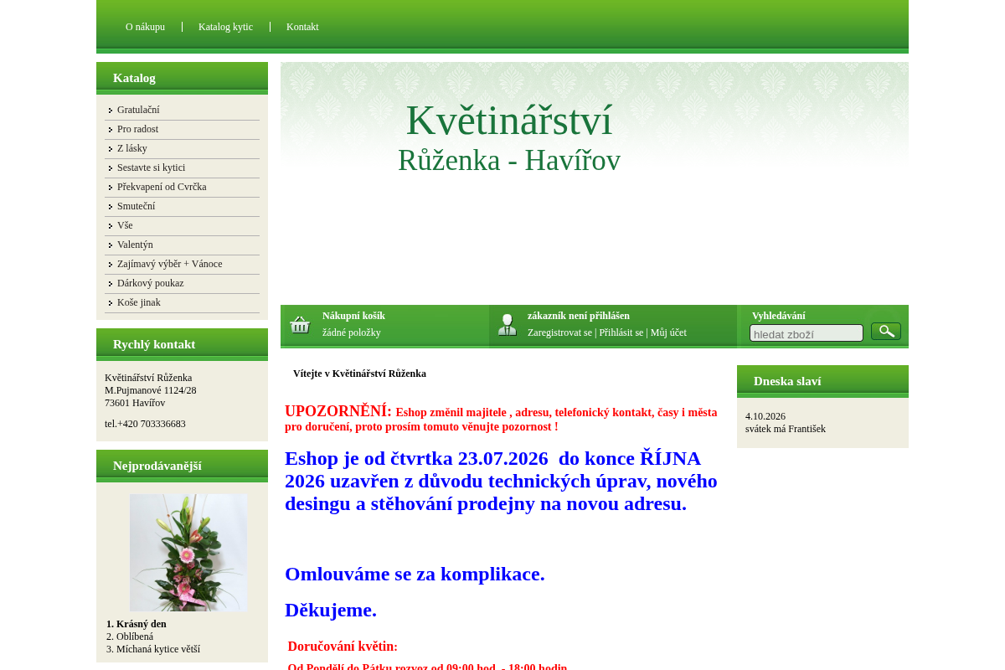This screenshot has width=1005, height=670.
Task: Select the Pro radost category
Action: 137,129
